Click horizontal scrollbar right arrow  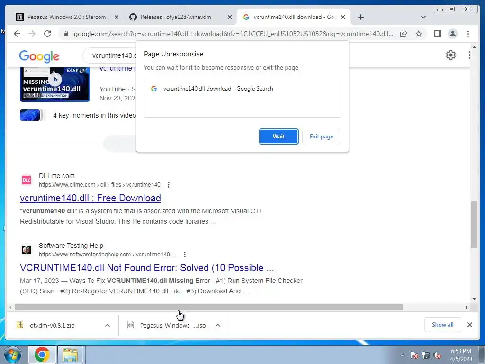[x=467, y=307]
